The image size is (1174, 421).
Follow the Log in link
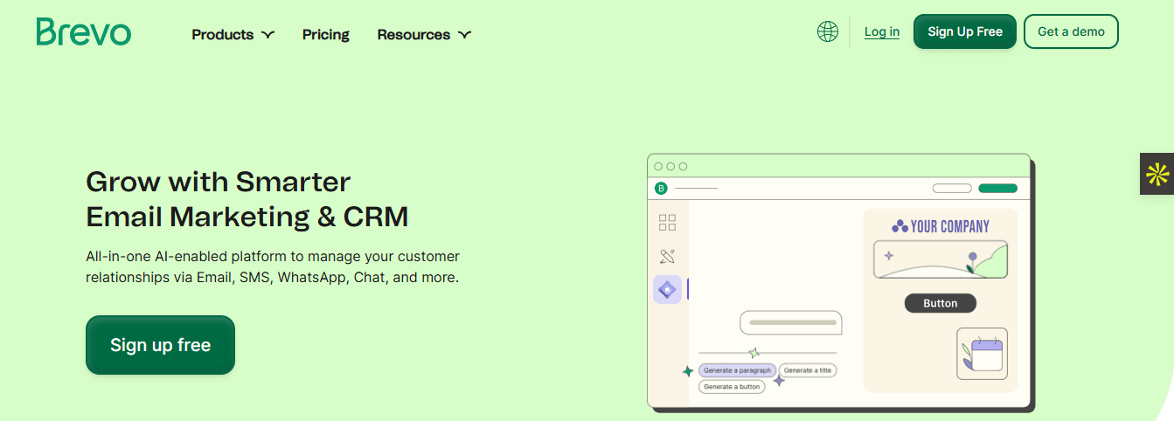pyautogui.click(x=882, y=32)
